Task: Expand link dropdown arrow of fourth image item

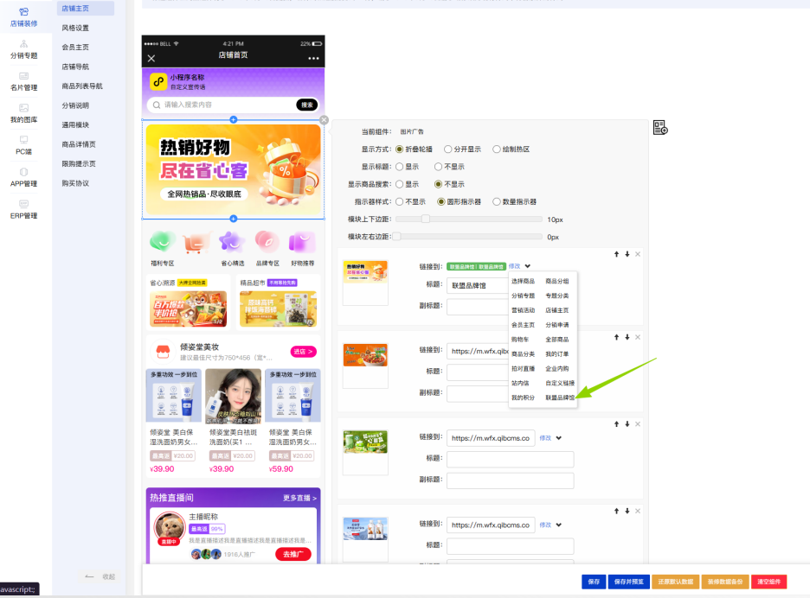Action: pos(559,525)
